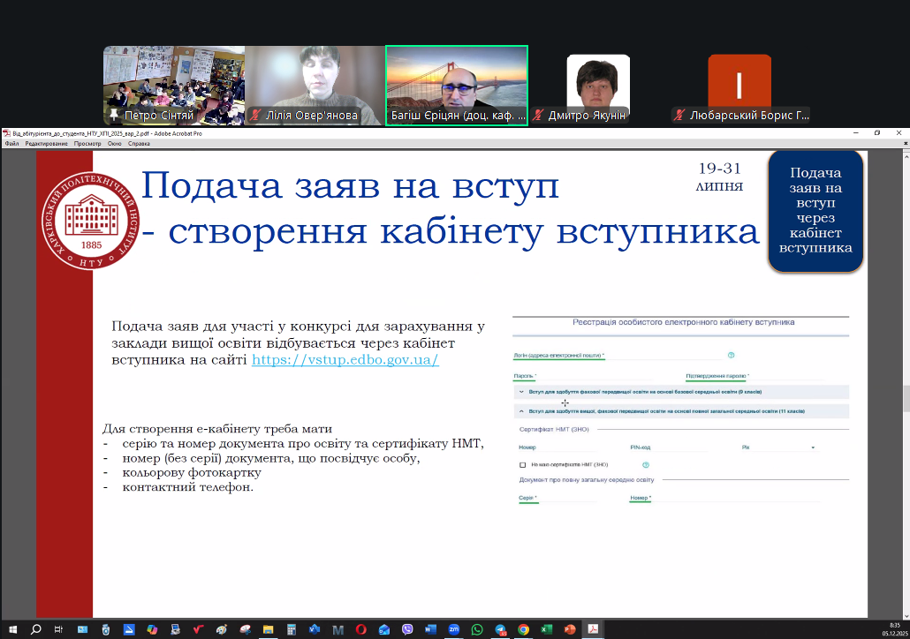Switch to Zoom in the taskbar
This screenshot has height=639, width=910.
tap(454, 629)
